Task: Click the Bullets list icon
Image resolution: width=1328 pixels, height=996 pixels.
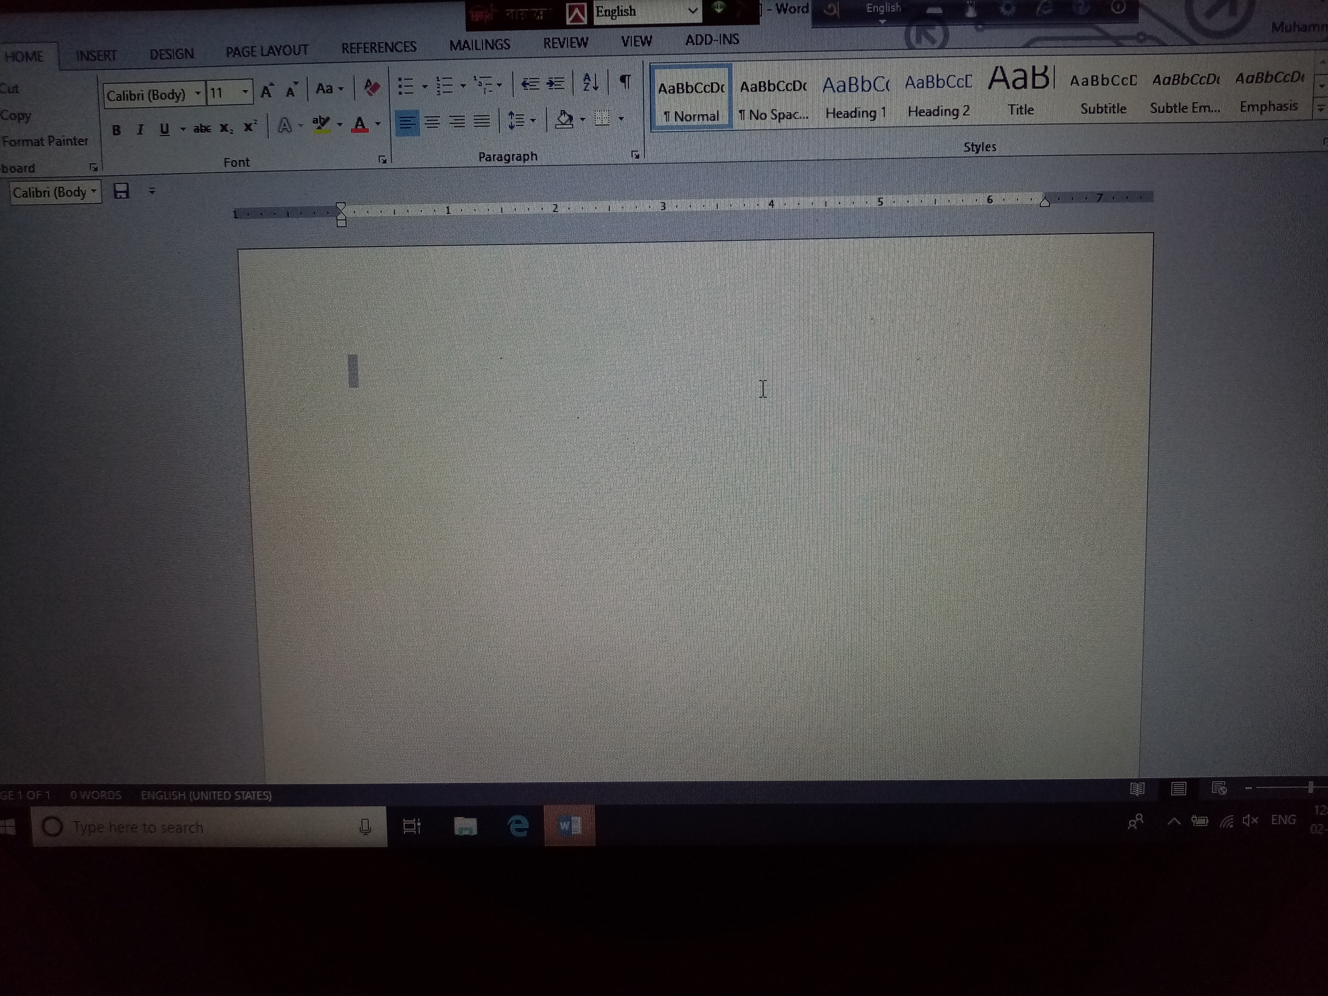Action: click(406, 87)
